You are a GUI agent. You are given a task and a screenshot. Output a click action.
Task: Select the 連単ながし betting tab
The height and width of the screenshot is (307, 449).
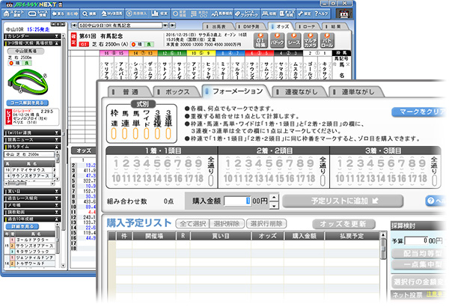click(357, 92)
